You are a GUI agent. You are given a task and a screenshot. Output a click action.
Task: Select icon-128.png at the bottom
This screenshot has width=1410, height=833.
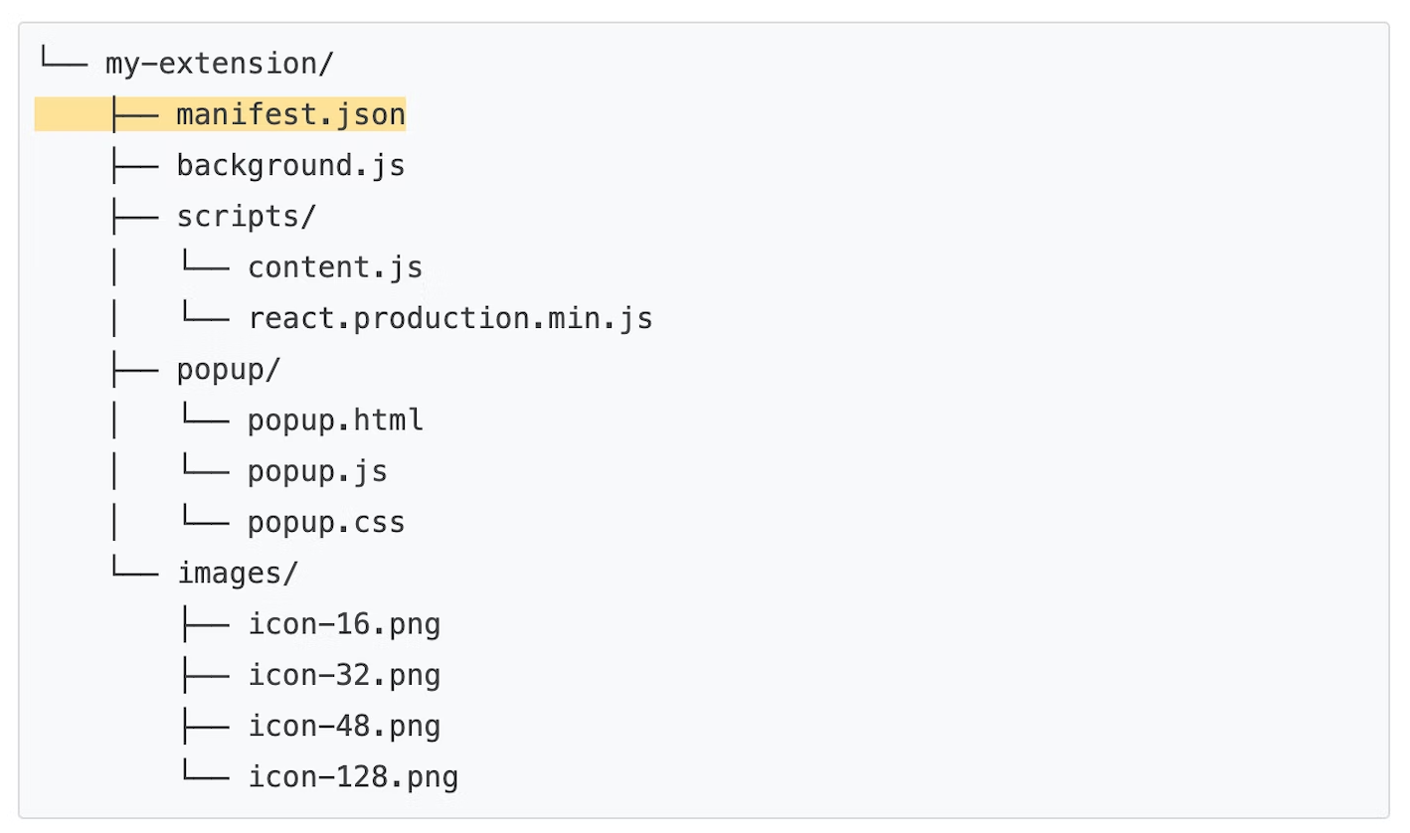[x=353, y=777]
